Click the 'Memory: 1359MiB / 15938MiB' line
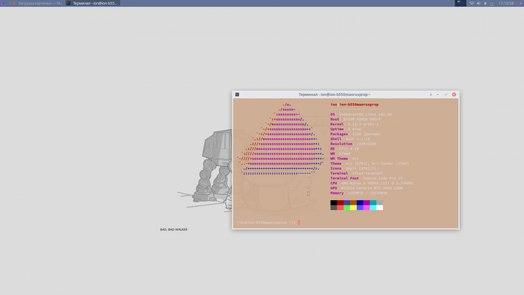524x295 pixels. point(359,193)
